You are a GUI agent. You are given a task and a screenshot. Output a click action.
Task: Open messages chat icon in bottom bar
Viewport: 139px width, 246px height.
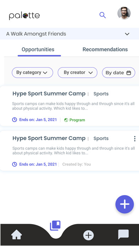click(123, 234)
